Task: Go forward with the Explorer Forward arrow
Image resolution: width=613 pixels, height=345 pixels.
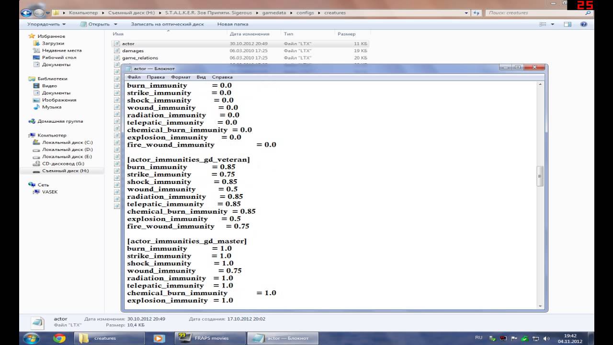Action: click(38, 12)
